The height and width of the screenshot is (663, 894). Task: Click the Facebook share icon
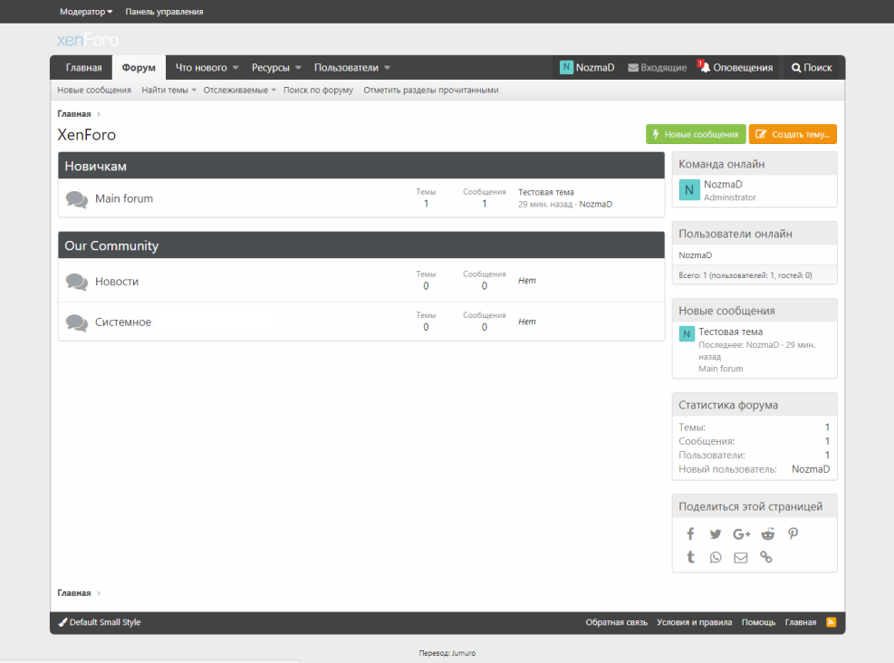coord(690,534)
